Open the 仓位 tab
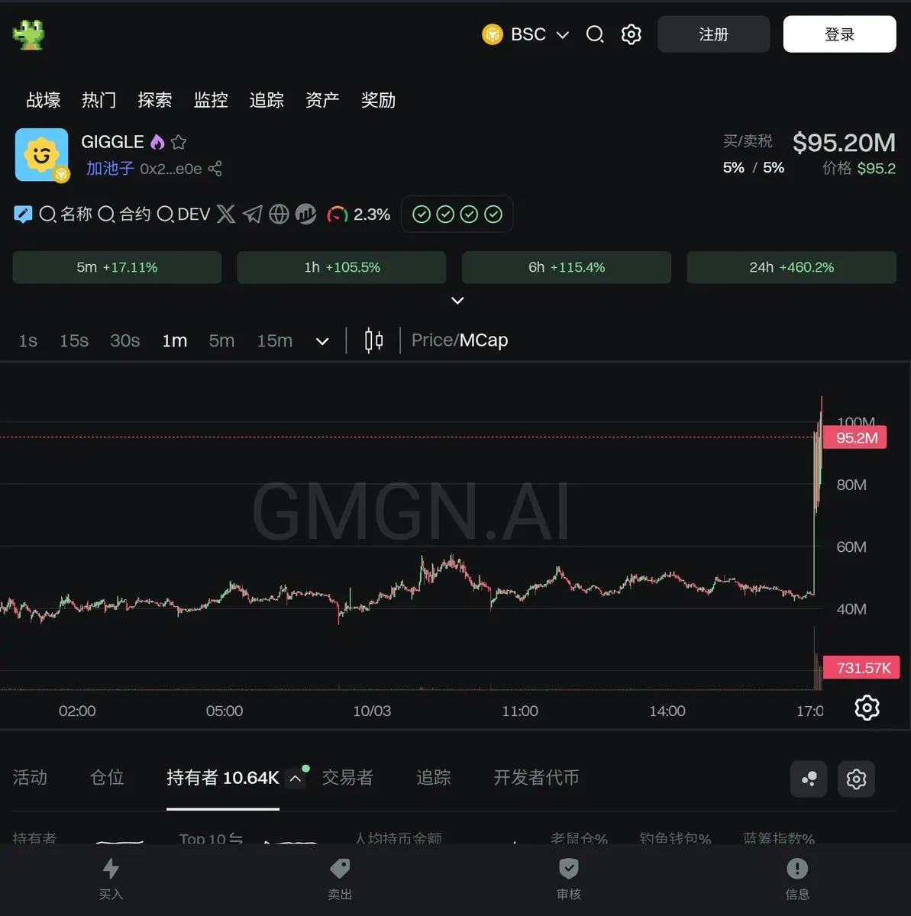Screen dimensions: 911x916 click(x=107, y=777)
